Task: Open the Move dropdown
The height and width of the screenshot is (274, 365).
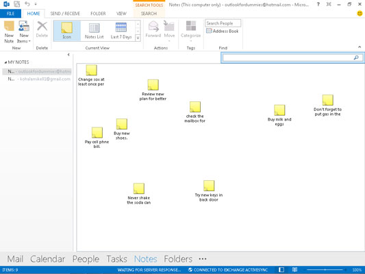Action: point(169,32)
